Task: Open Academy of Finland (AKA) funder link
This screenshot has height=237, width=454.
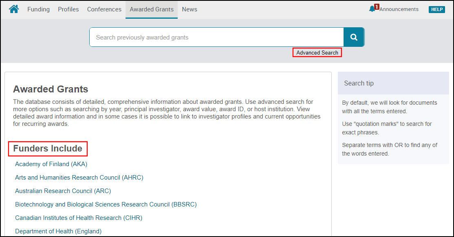Action: pos(51,164)
